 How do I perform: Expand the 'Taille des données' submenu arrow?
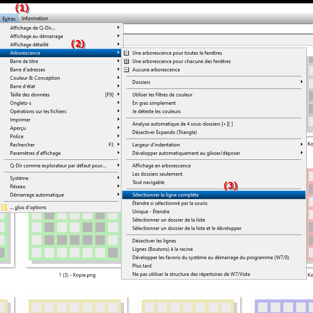coord(119,94)
